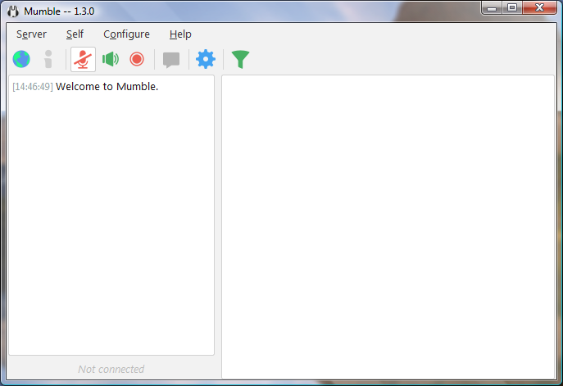
Task: Open settings with the blue gear icon
Action: tap(206, 59)
